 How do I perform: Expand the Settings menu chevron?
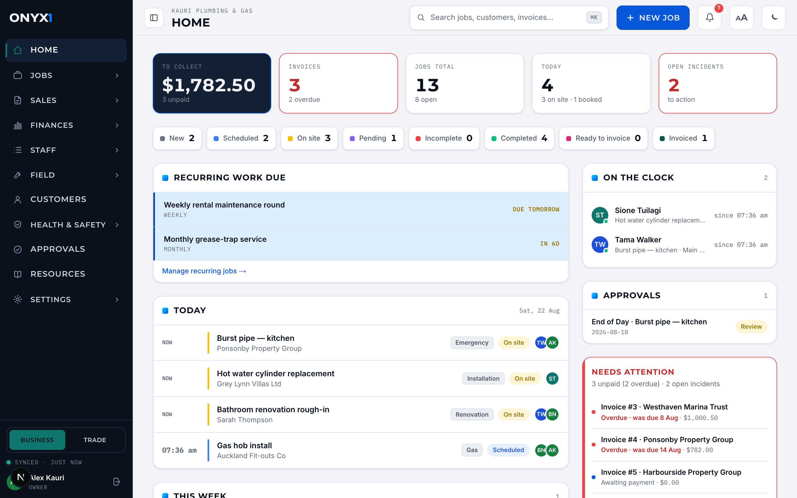pos(117,299)
